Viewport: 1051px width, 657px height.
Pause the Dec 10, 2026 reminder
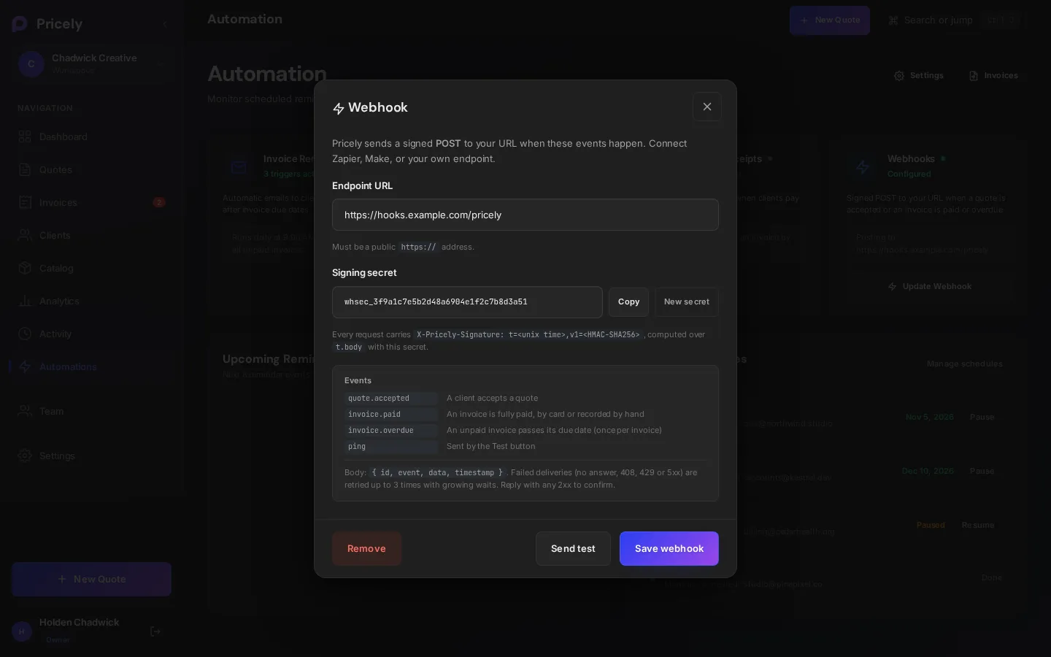coord(982,471)
